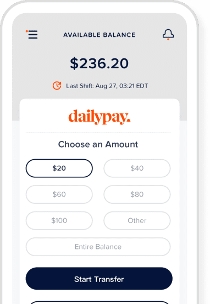
Task: Select the $20 amount option
Action: [x=59, y=168]
